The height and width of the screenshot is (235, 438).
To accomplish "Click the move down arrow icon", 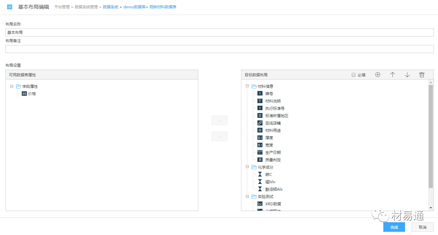I will pyautogui.click(x=407, y=75).
